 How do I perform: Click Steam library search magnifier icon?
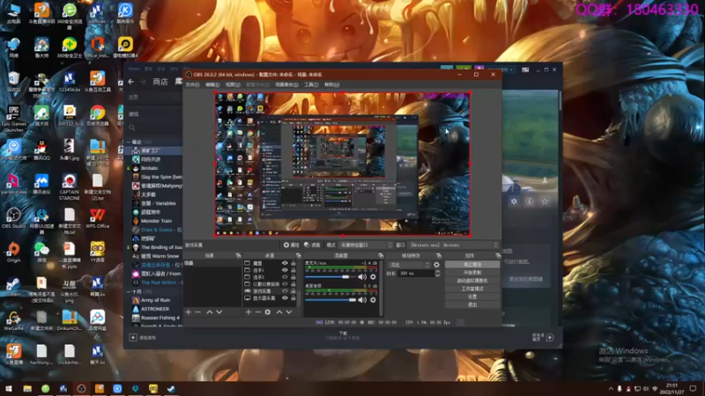tap(131, 128)
